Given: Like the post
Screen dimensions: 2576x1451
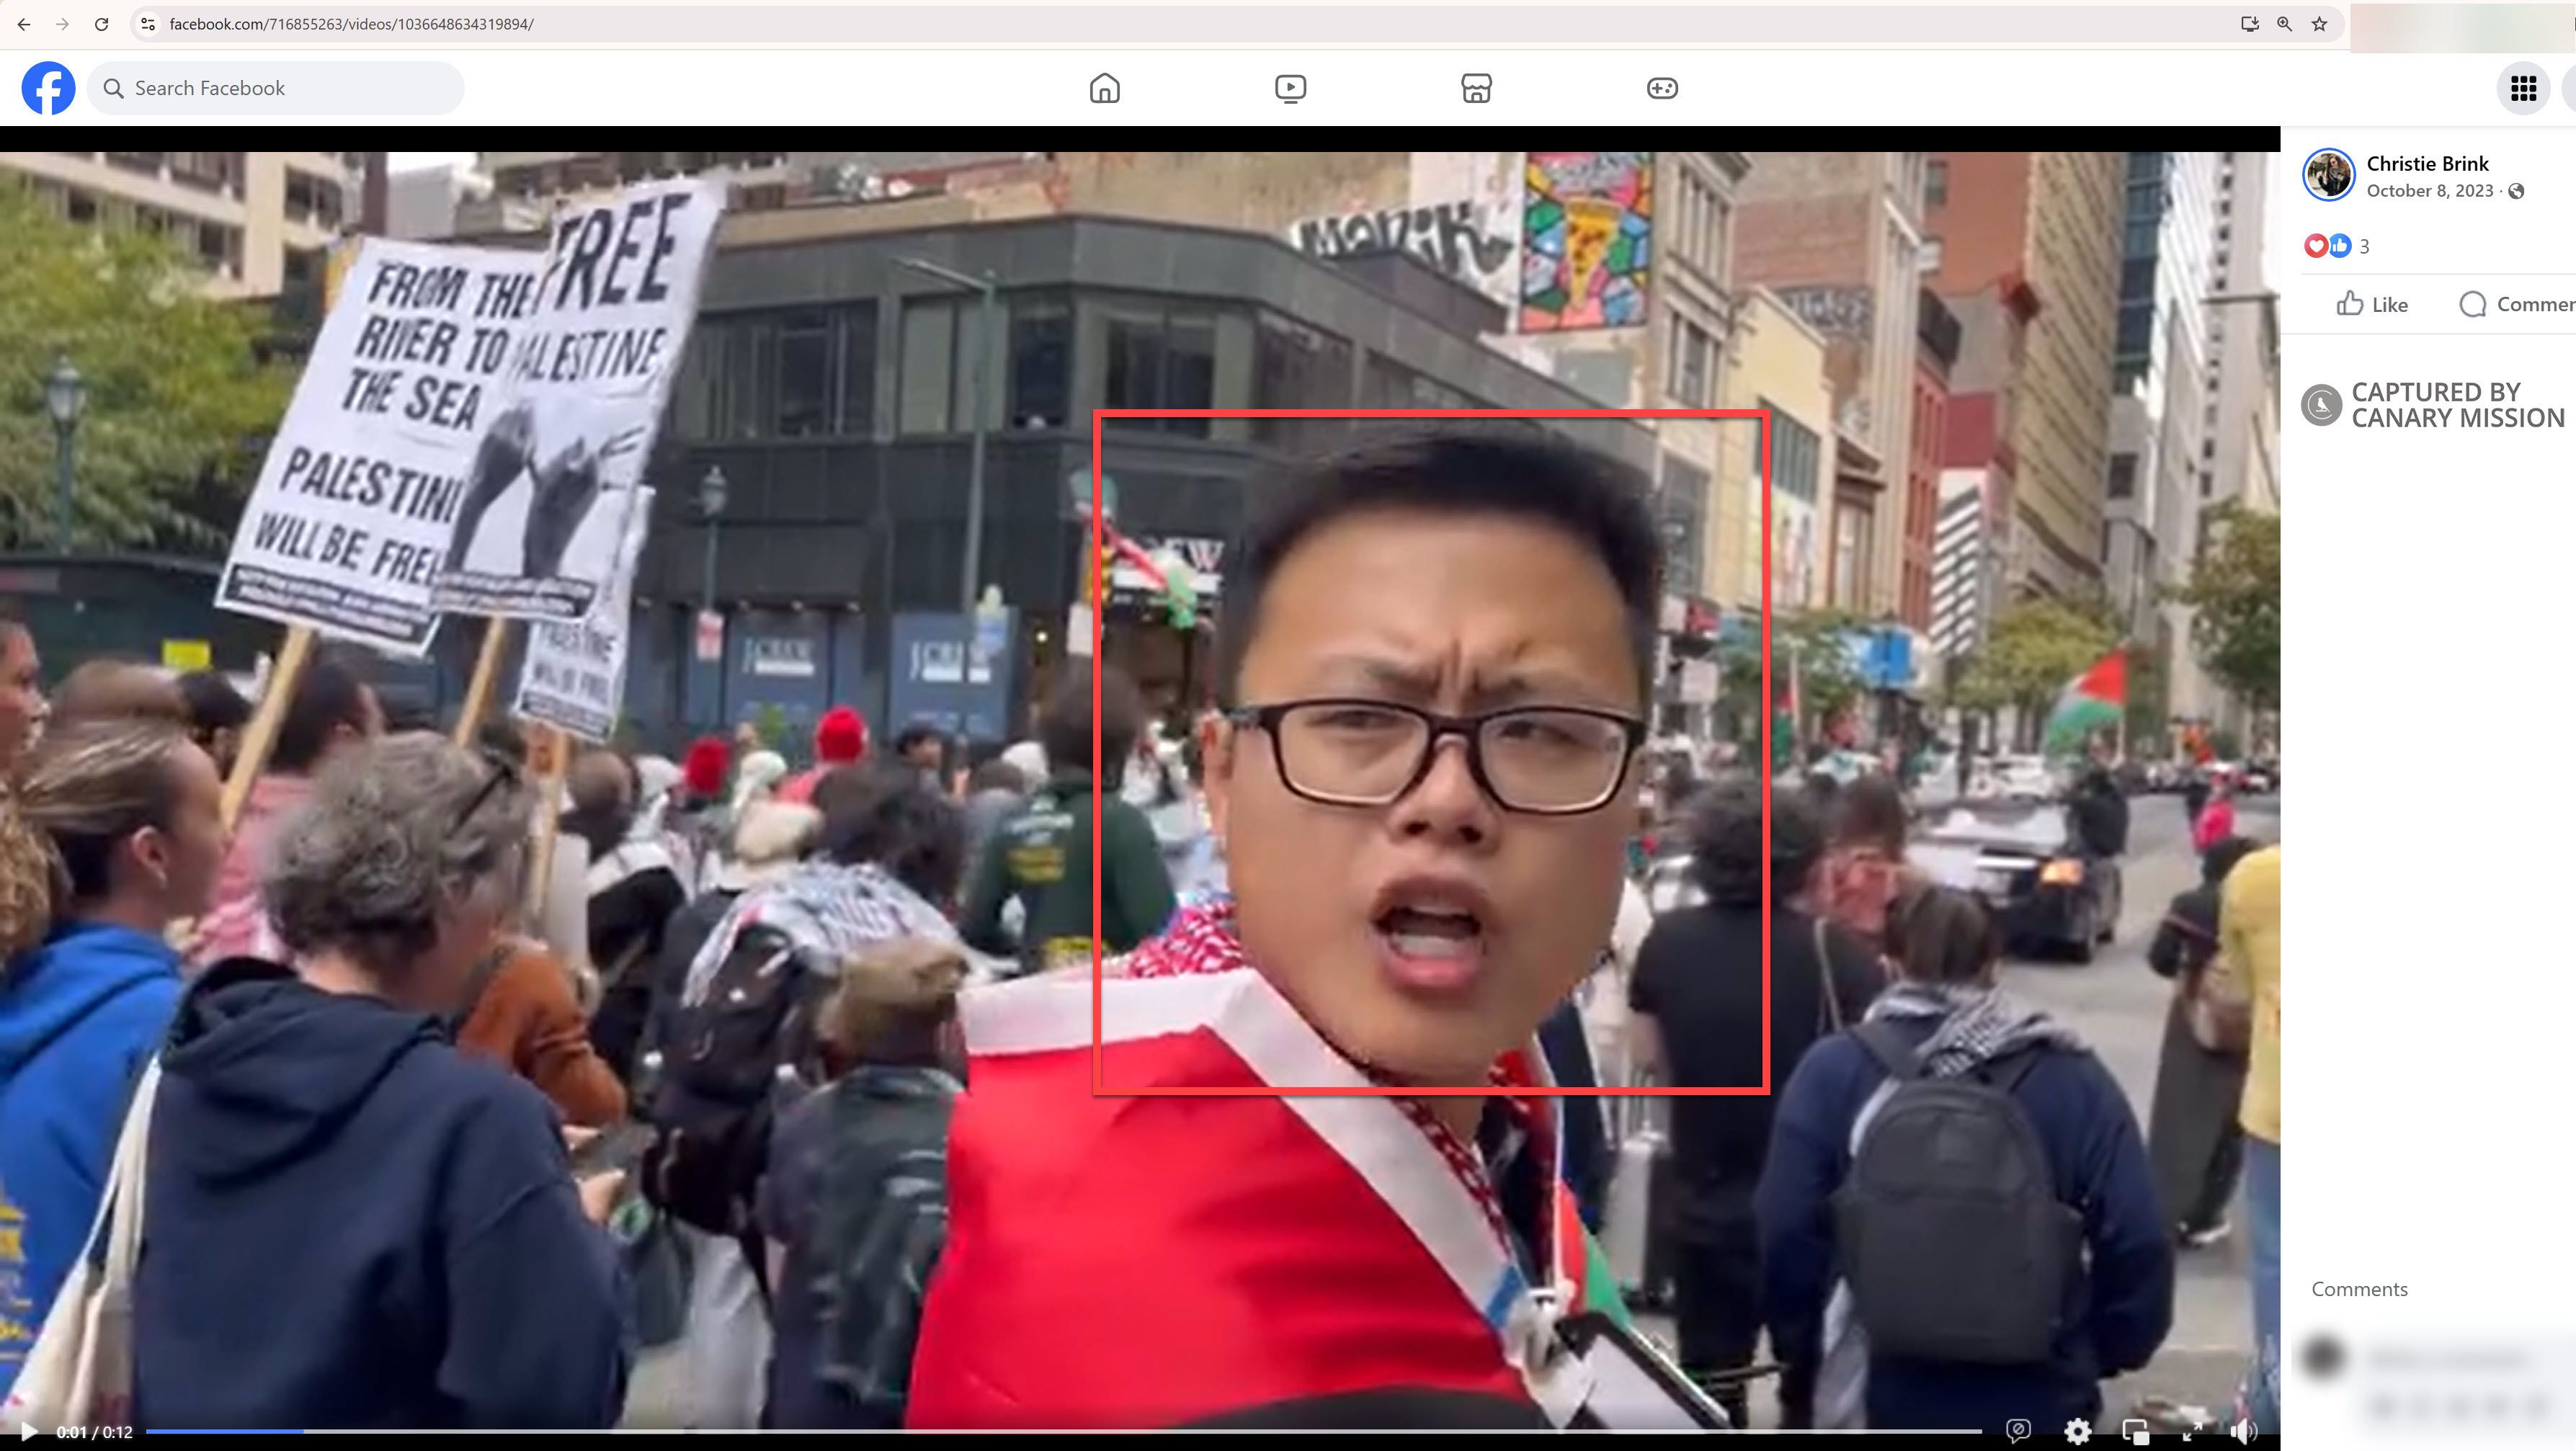Looking at the screenshot, I should coord(2372,304).
